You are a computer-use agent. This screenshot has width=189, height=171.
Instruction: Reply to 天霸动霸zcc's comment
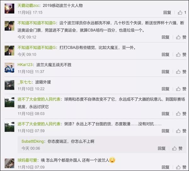167,12
